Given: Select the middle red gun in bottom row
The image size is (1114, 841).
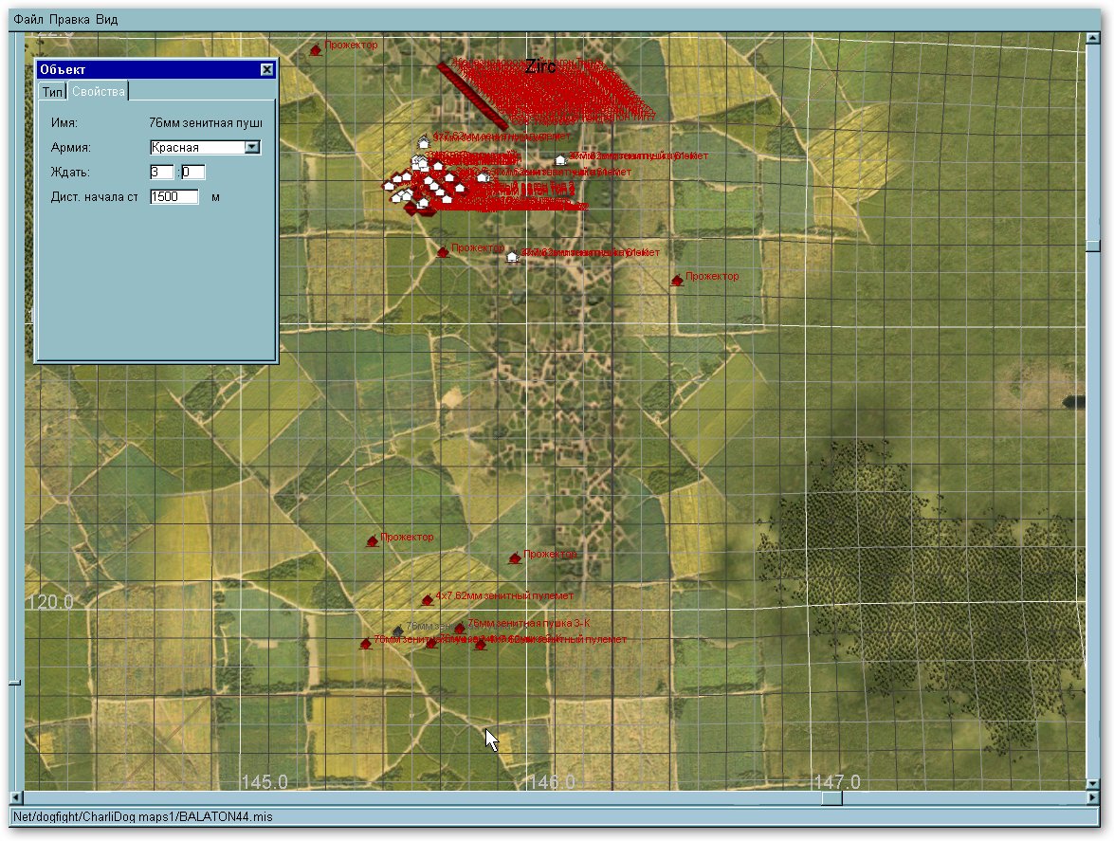Looking at the screenshot, I should [x=430, y=644].
